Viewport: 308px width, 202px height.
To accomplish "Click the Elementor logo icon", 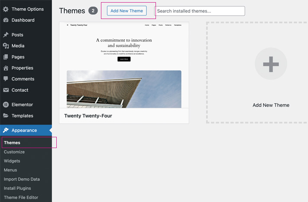I will tap(6, 105).
